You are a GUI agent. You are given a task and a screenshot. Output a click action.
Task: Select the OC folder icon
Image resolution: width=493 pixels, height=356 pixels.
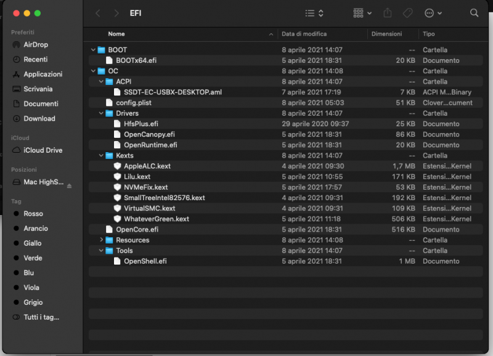101,71
